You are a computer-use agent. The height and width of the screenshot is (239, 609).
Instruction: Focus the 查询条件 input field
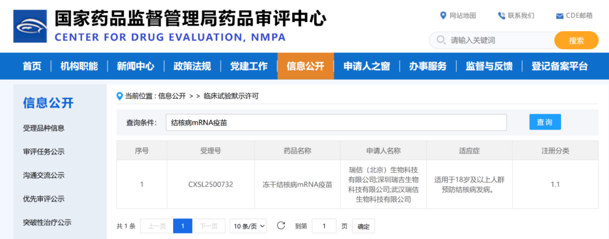coord(336,122)
